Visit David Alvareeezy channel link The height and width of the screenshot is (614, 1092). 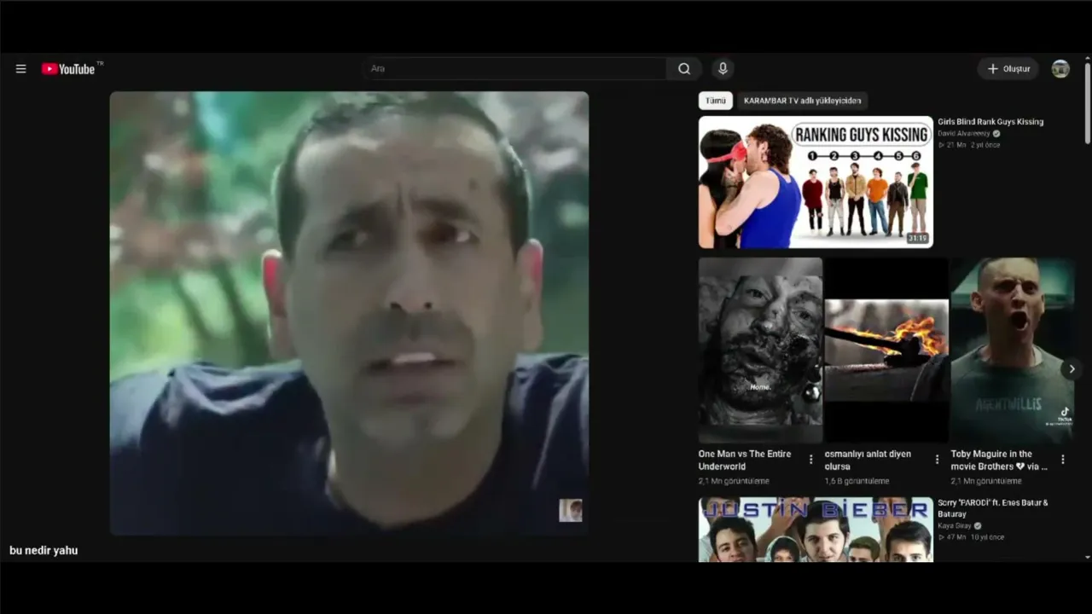click(x=964, y=134)
